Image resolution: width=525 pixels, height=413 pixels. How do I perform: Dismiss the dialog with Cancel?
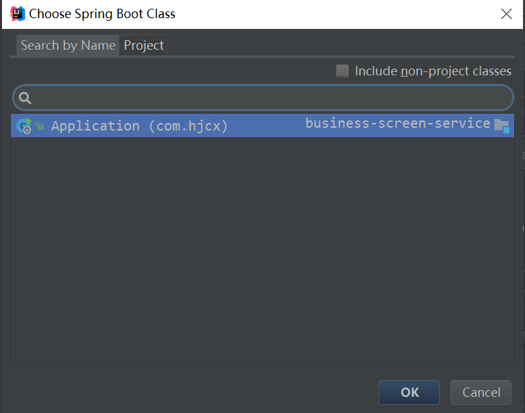click(481, 392)
